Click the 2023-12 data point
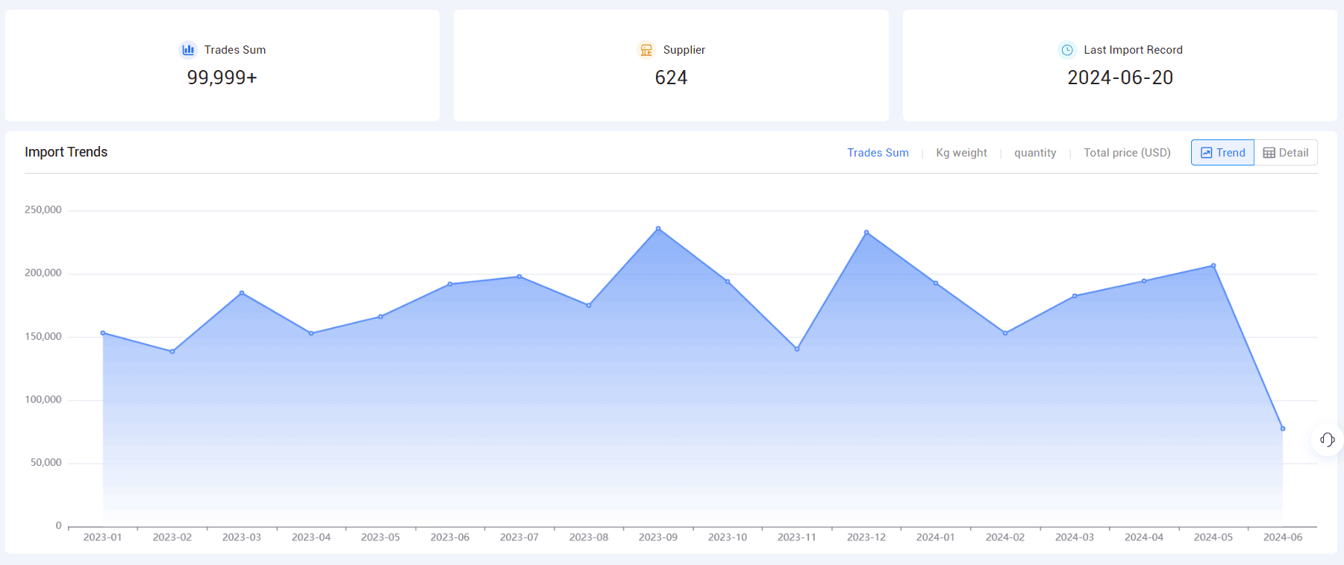Image resolution: width=1344 pixels, height=565 pixels. [866, 233]
